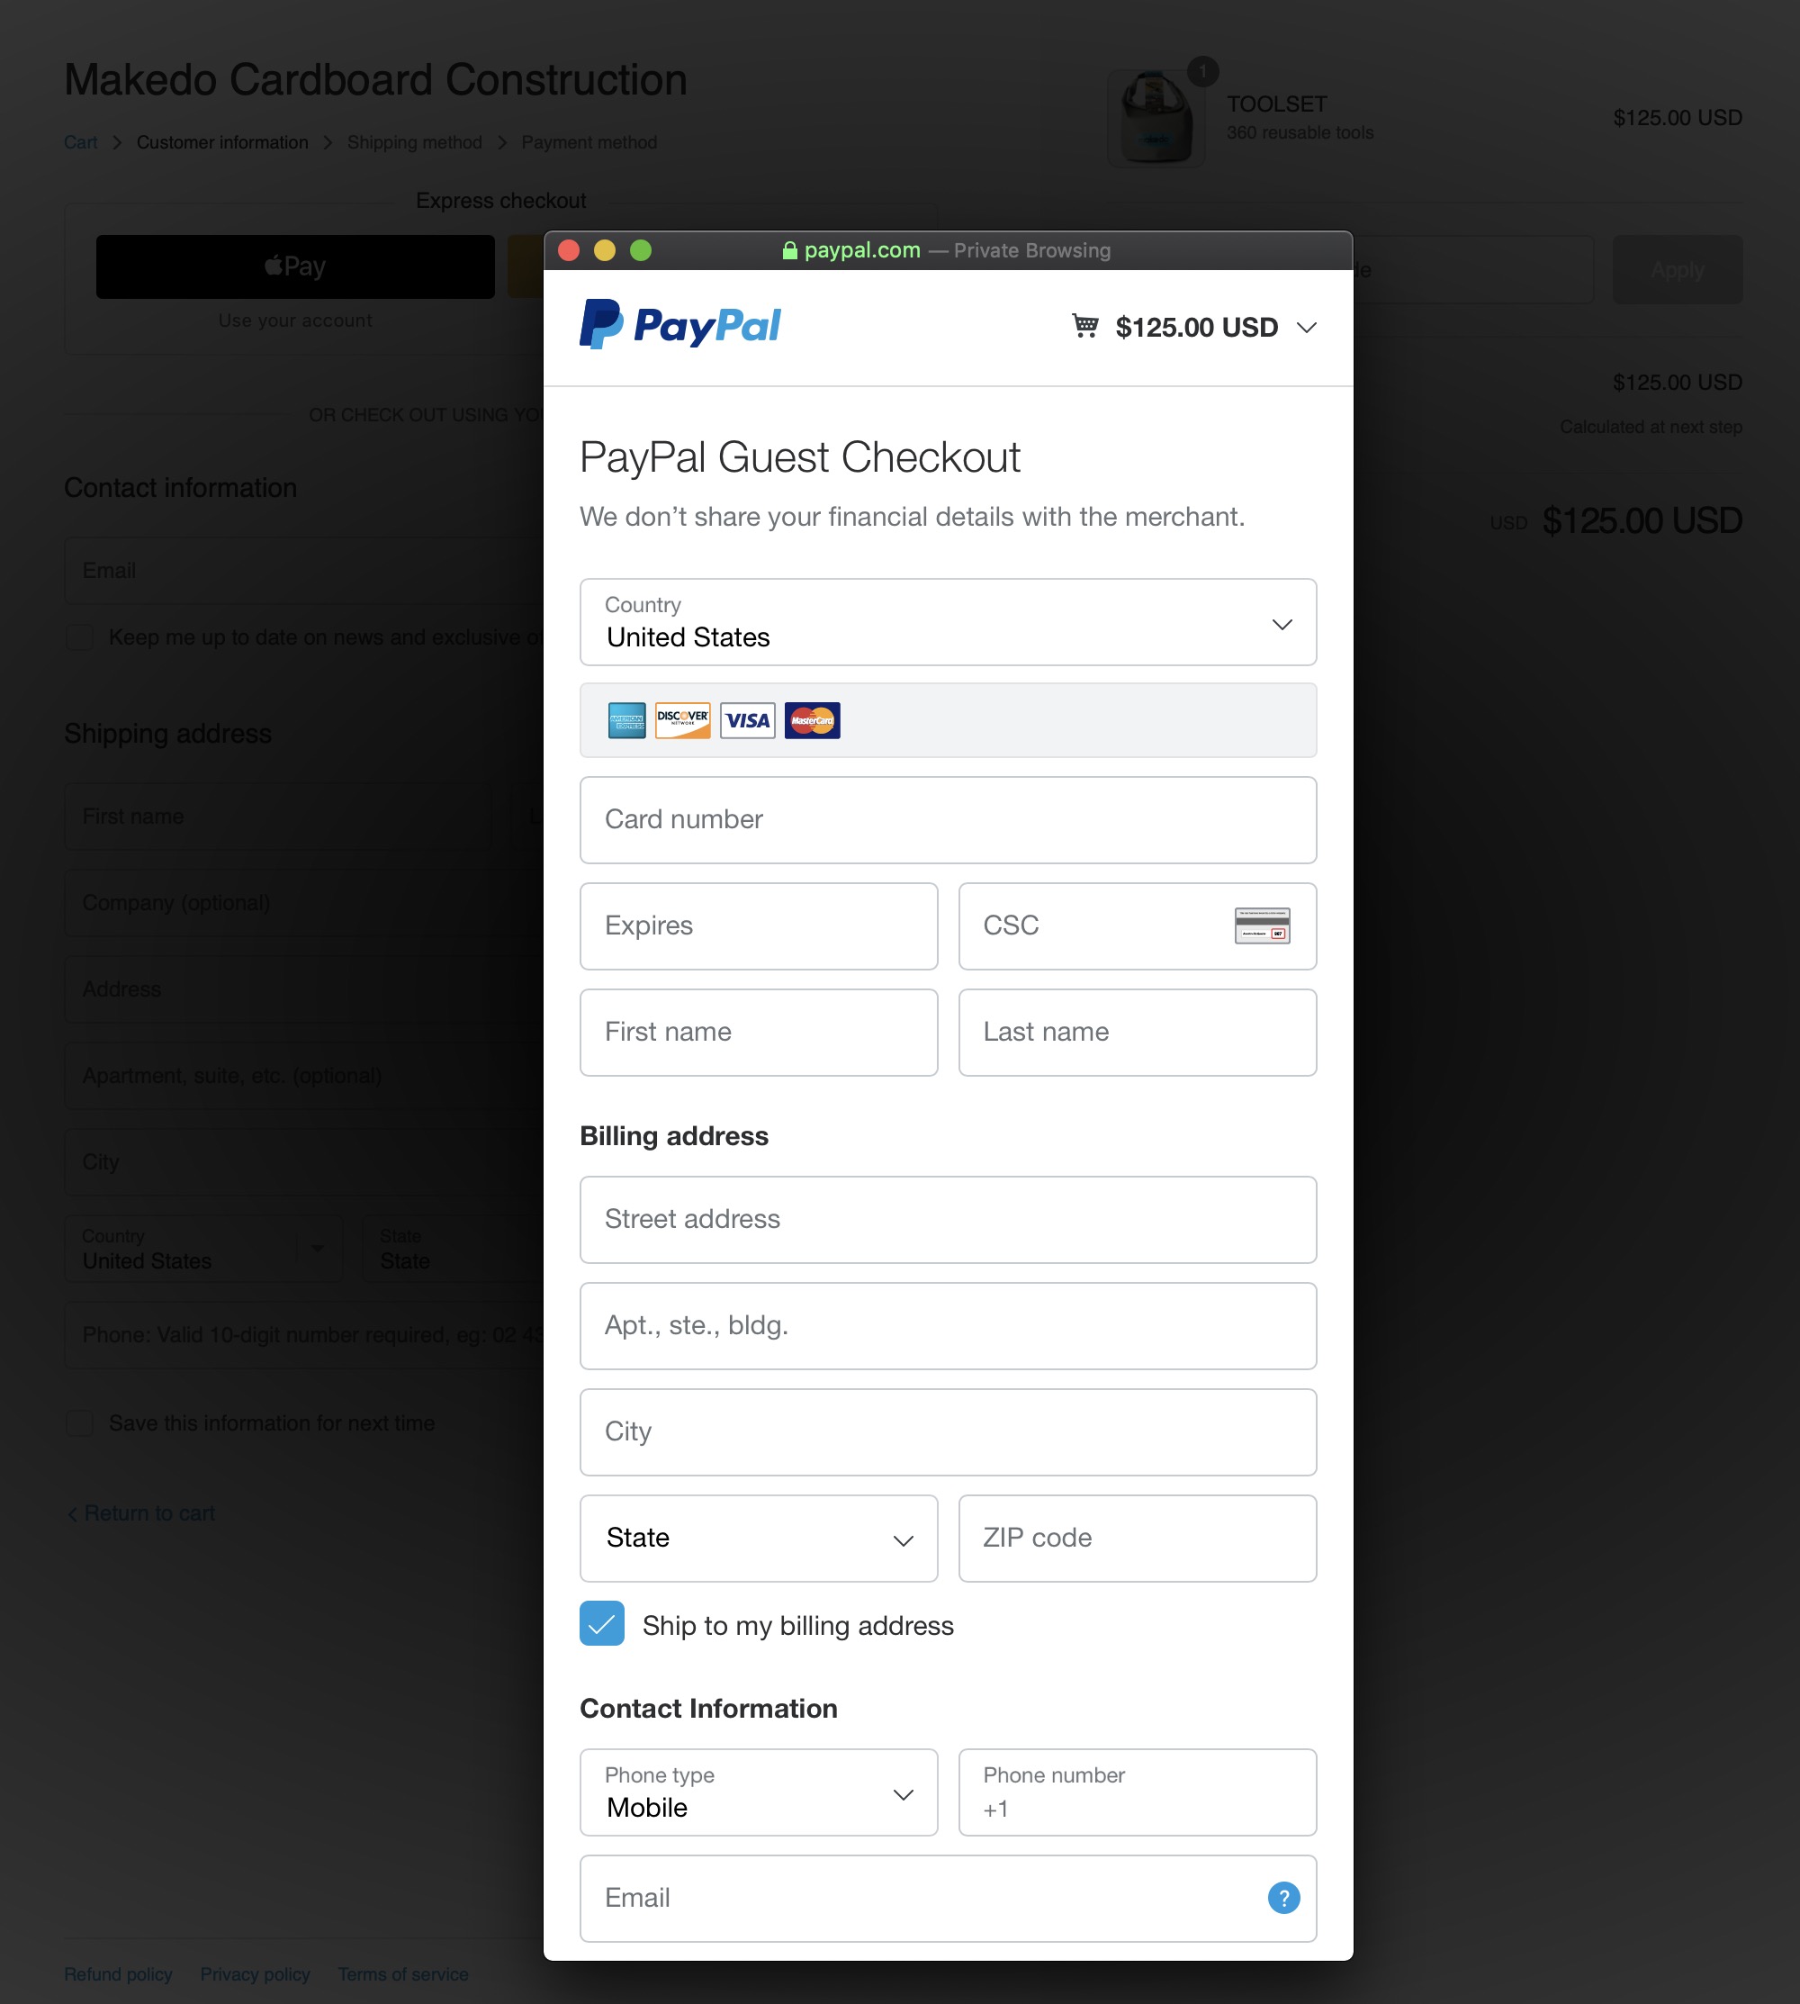This screenshot has width=1800, height=2004.
Task: Click the shopping cart icon
Action: 1084,325
